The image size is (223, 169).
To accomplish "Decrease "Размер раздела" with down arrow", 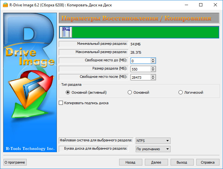I will (x=153, y=70).
